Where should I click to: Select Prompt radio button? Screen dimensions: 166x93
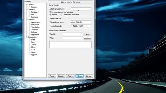(50, 14)
